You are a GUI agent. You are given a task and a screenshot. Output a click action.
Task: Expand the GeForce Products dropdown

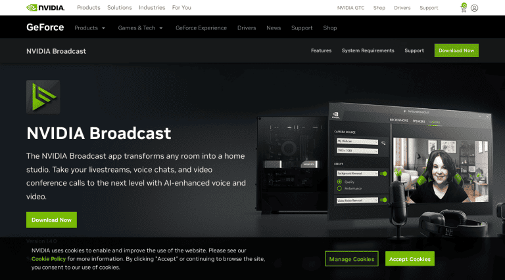tap(90, 28)
